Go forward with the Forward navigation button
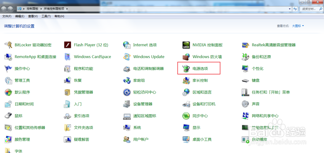The height and width of the screenshot is (153, 324). click(x=10, y=9)
